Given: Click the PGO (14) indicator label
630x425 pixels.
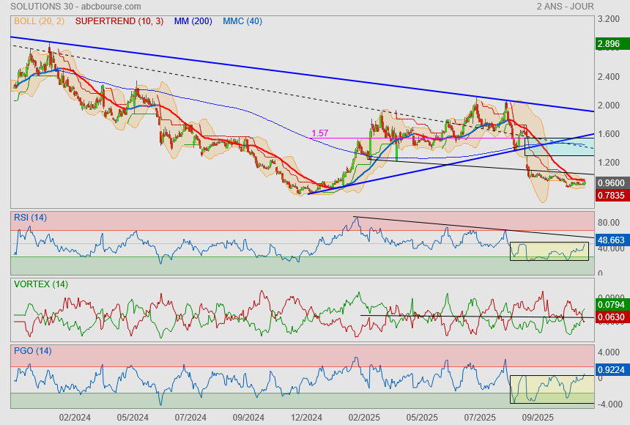Looking at the screenshot, I should (x=31, y=351).
